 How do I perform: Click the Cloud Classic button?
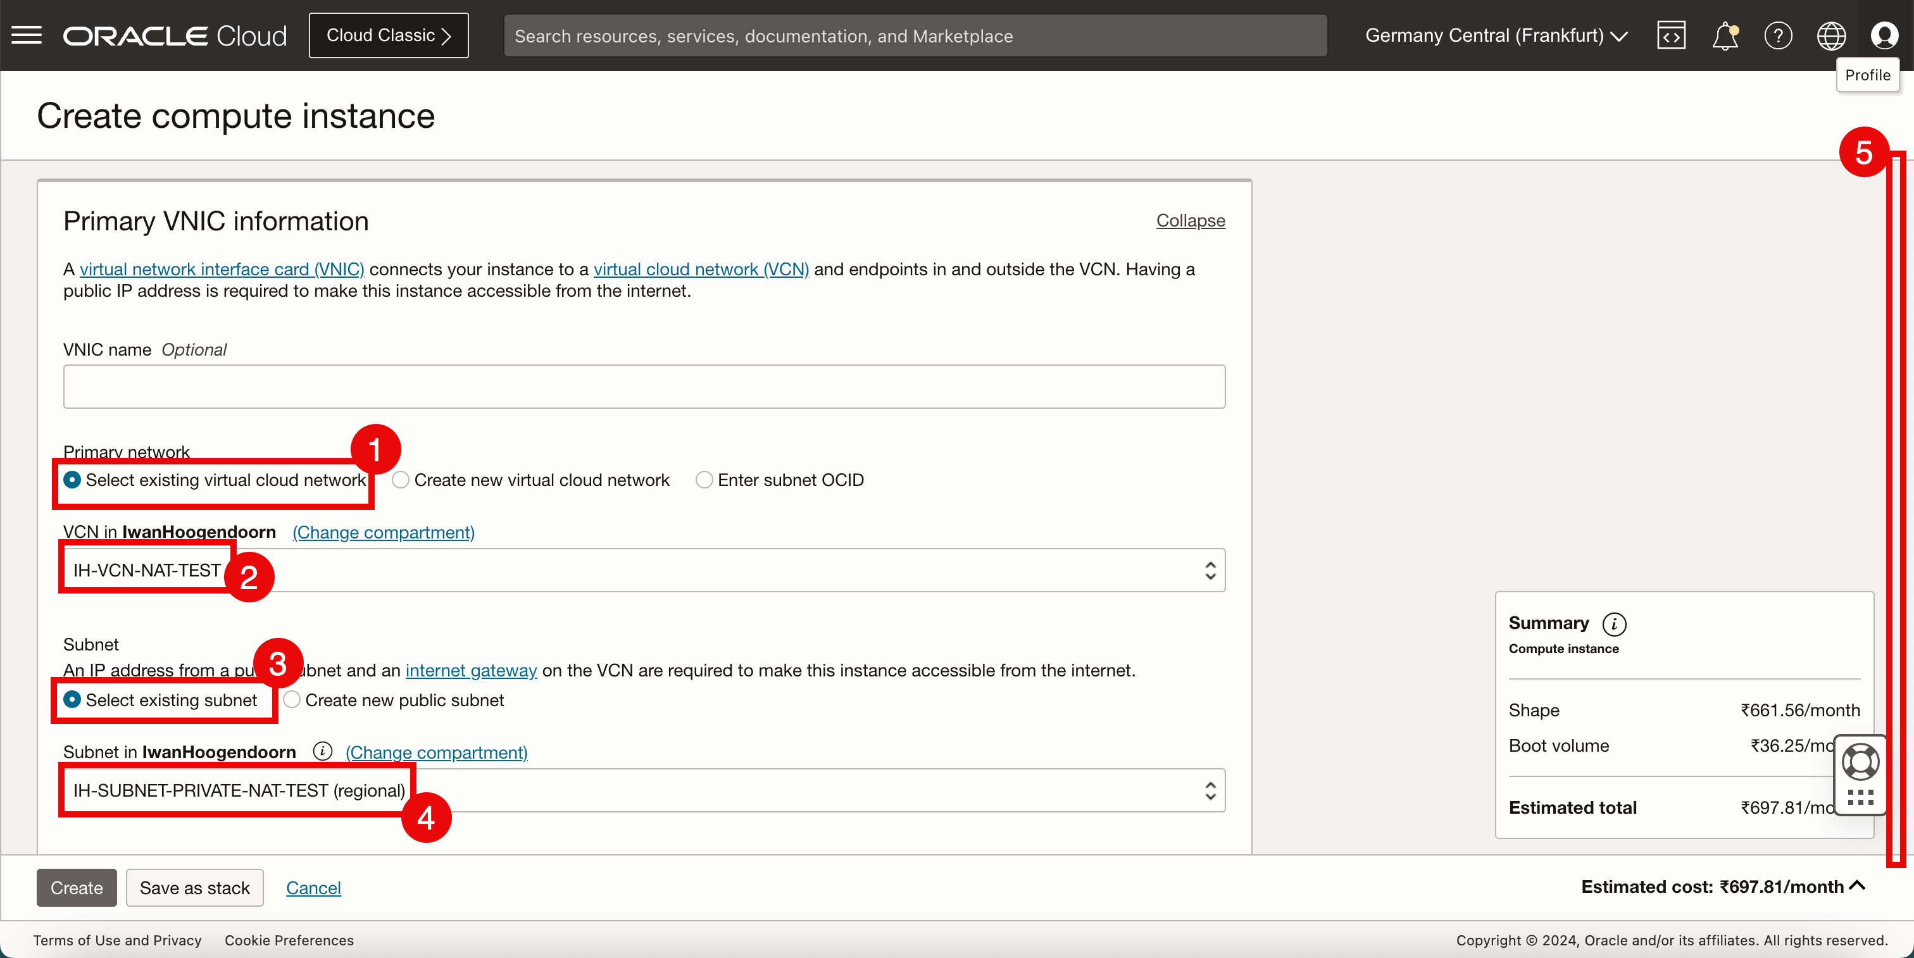point(388,35)
